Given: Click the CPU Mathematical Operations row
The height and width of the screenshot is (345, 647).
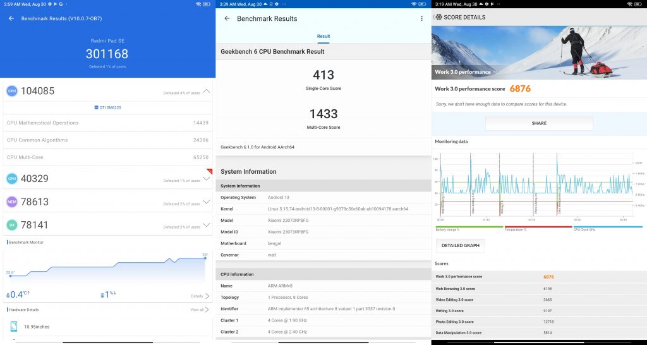Looking at the screenshot, I should pyautogui.click(x=107, y=123).
